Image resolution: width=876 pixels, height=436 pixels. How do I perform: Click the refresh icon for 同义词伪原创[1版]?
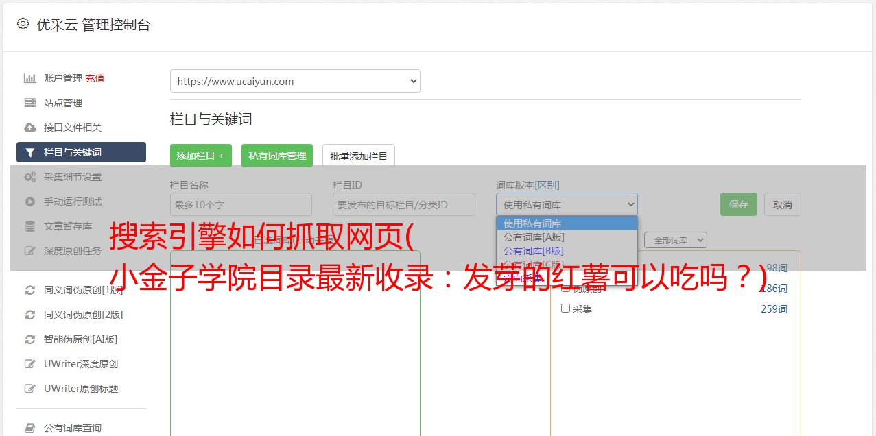coord(30,290)
